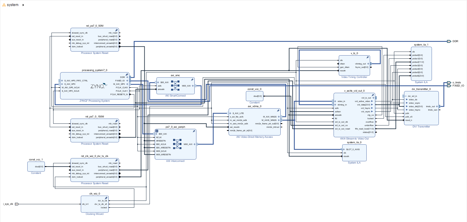The width and height of the screenshot is (467, 222).
Task: Click fifo_read_level[11:0] pin
Action: pos(364,129)
